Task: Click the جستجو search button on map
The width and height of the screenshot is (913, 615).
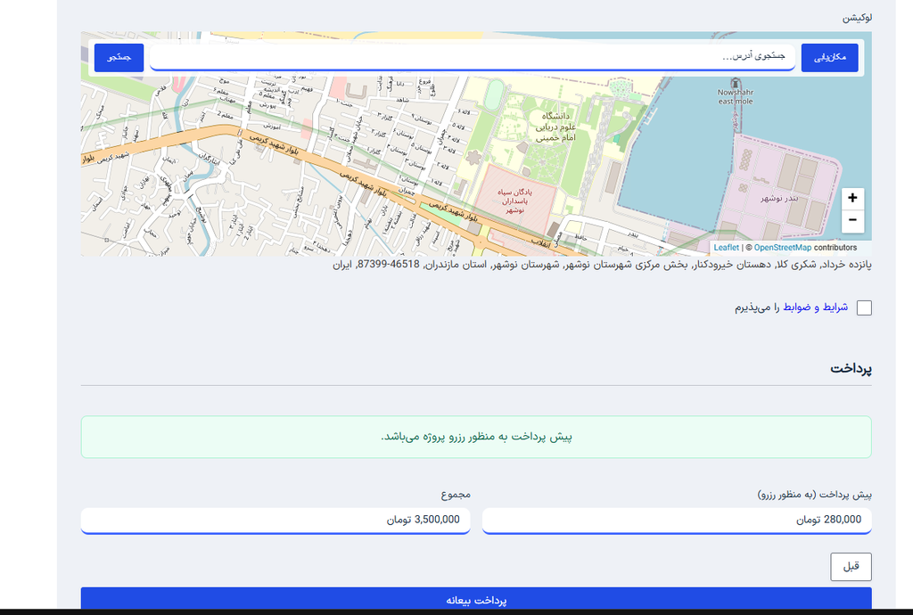Action: [x=119, y=58]
